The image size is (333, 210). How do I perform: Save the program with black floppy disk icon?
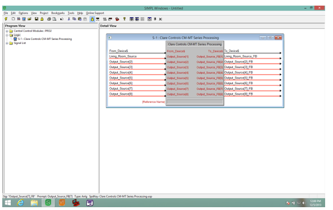(37, 19)
